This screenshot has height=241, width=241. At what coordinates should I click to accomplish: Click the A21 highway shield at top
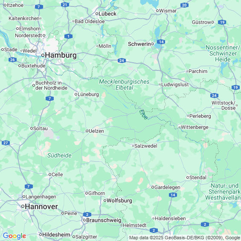pyautogui.click(x=65, y=5)
